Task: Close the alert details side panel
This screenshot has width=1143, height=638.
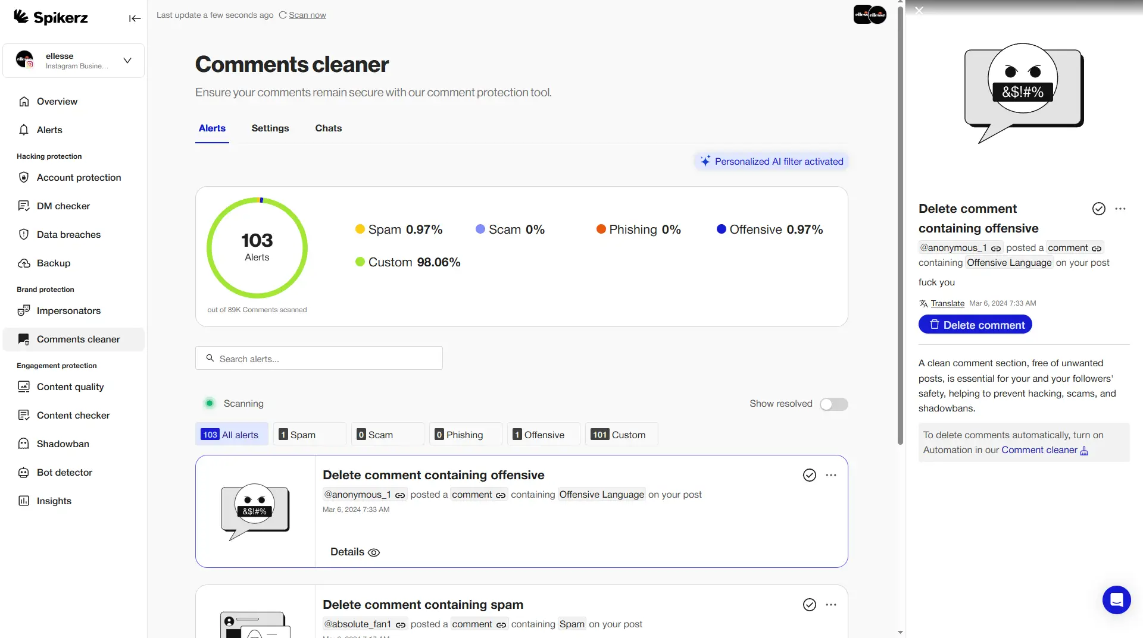Action: coord(919,11)
